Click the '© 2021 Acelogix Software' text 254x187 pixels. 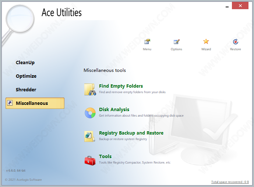coord(23,180)
